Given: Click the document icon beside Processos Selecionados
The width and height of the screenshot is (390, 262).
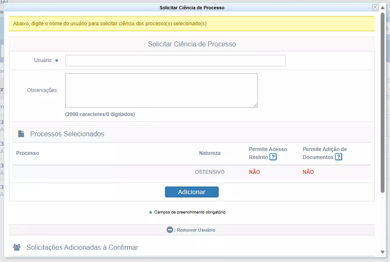Looking at the screenshot, I should point(21,134).
